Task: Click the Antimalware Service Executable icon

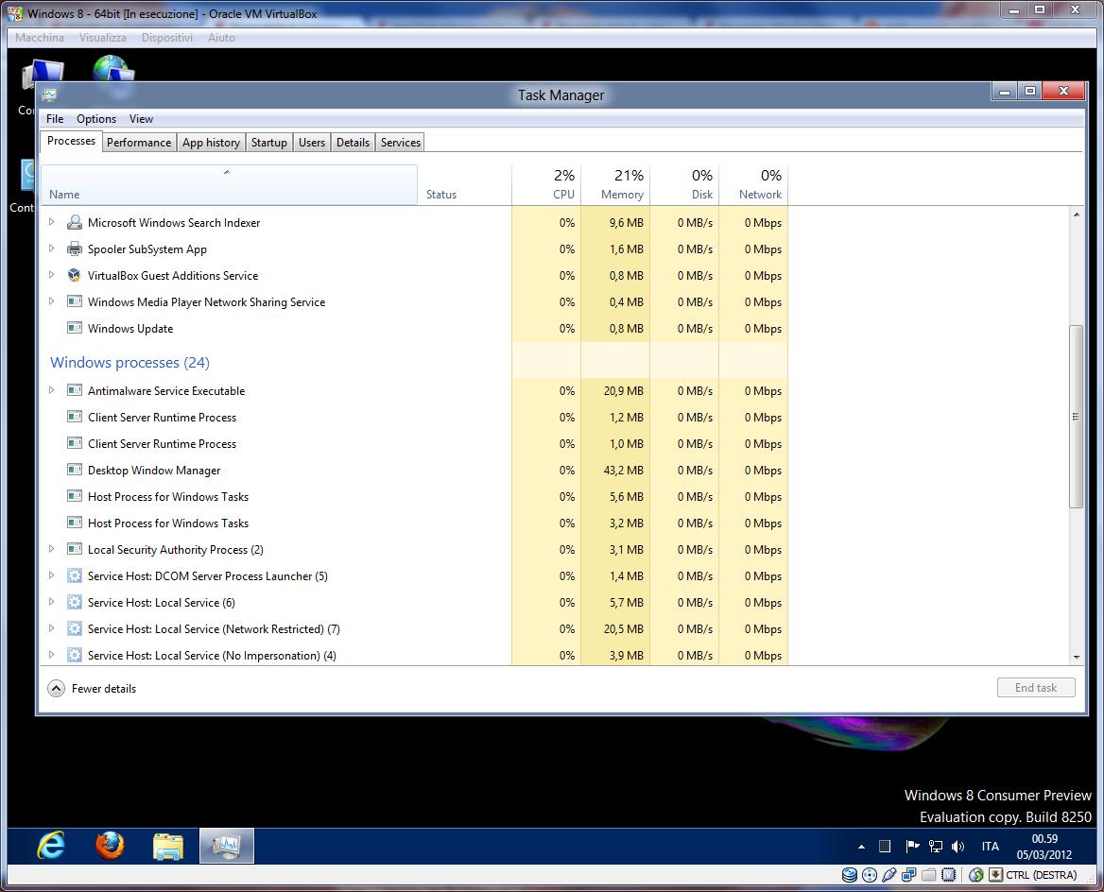Action: coord(74,391)
